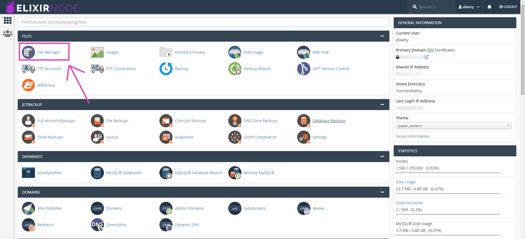This screenshot has width=525, height=239.
Task: Click the DV Certificate label
Action: [x=441, y=50]
